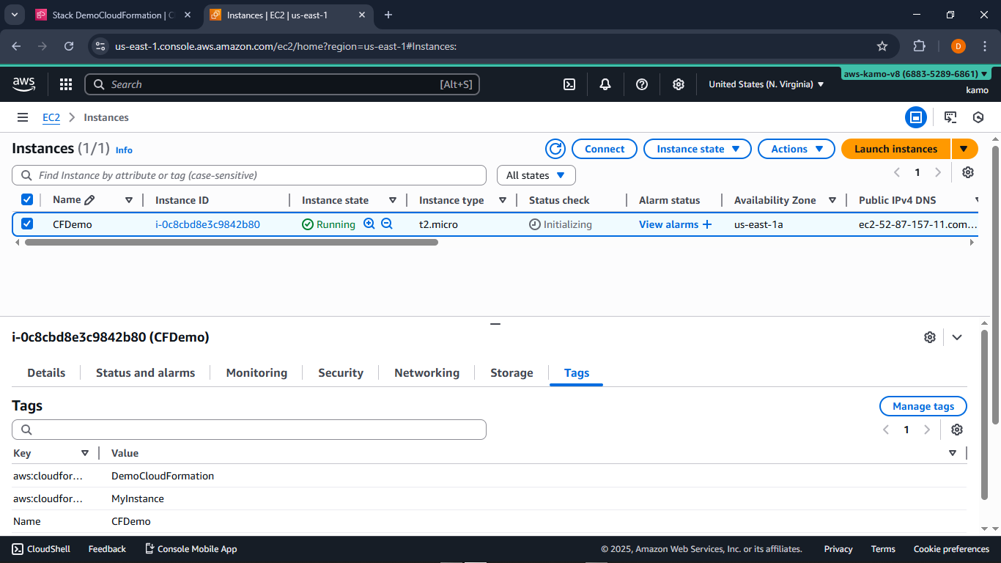Change region from United States (N. Virginia)
This screenshot has height=563, width=1001.
[x=766, y=84]
